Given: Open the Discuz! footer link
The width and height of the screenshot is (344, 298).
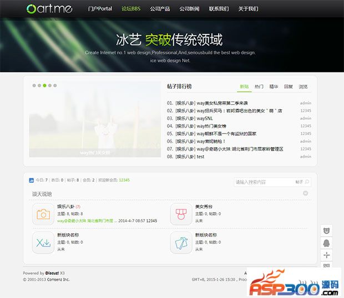Looking at the screenshot, I should [x=52, y=273].
